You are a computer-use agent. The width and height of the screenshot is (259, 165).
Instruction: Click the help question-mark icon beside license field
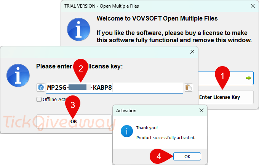[x=41, y=87]
